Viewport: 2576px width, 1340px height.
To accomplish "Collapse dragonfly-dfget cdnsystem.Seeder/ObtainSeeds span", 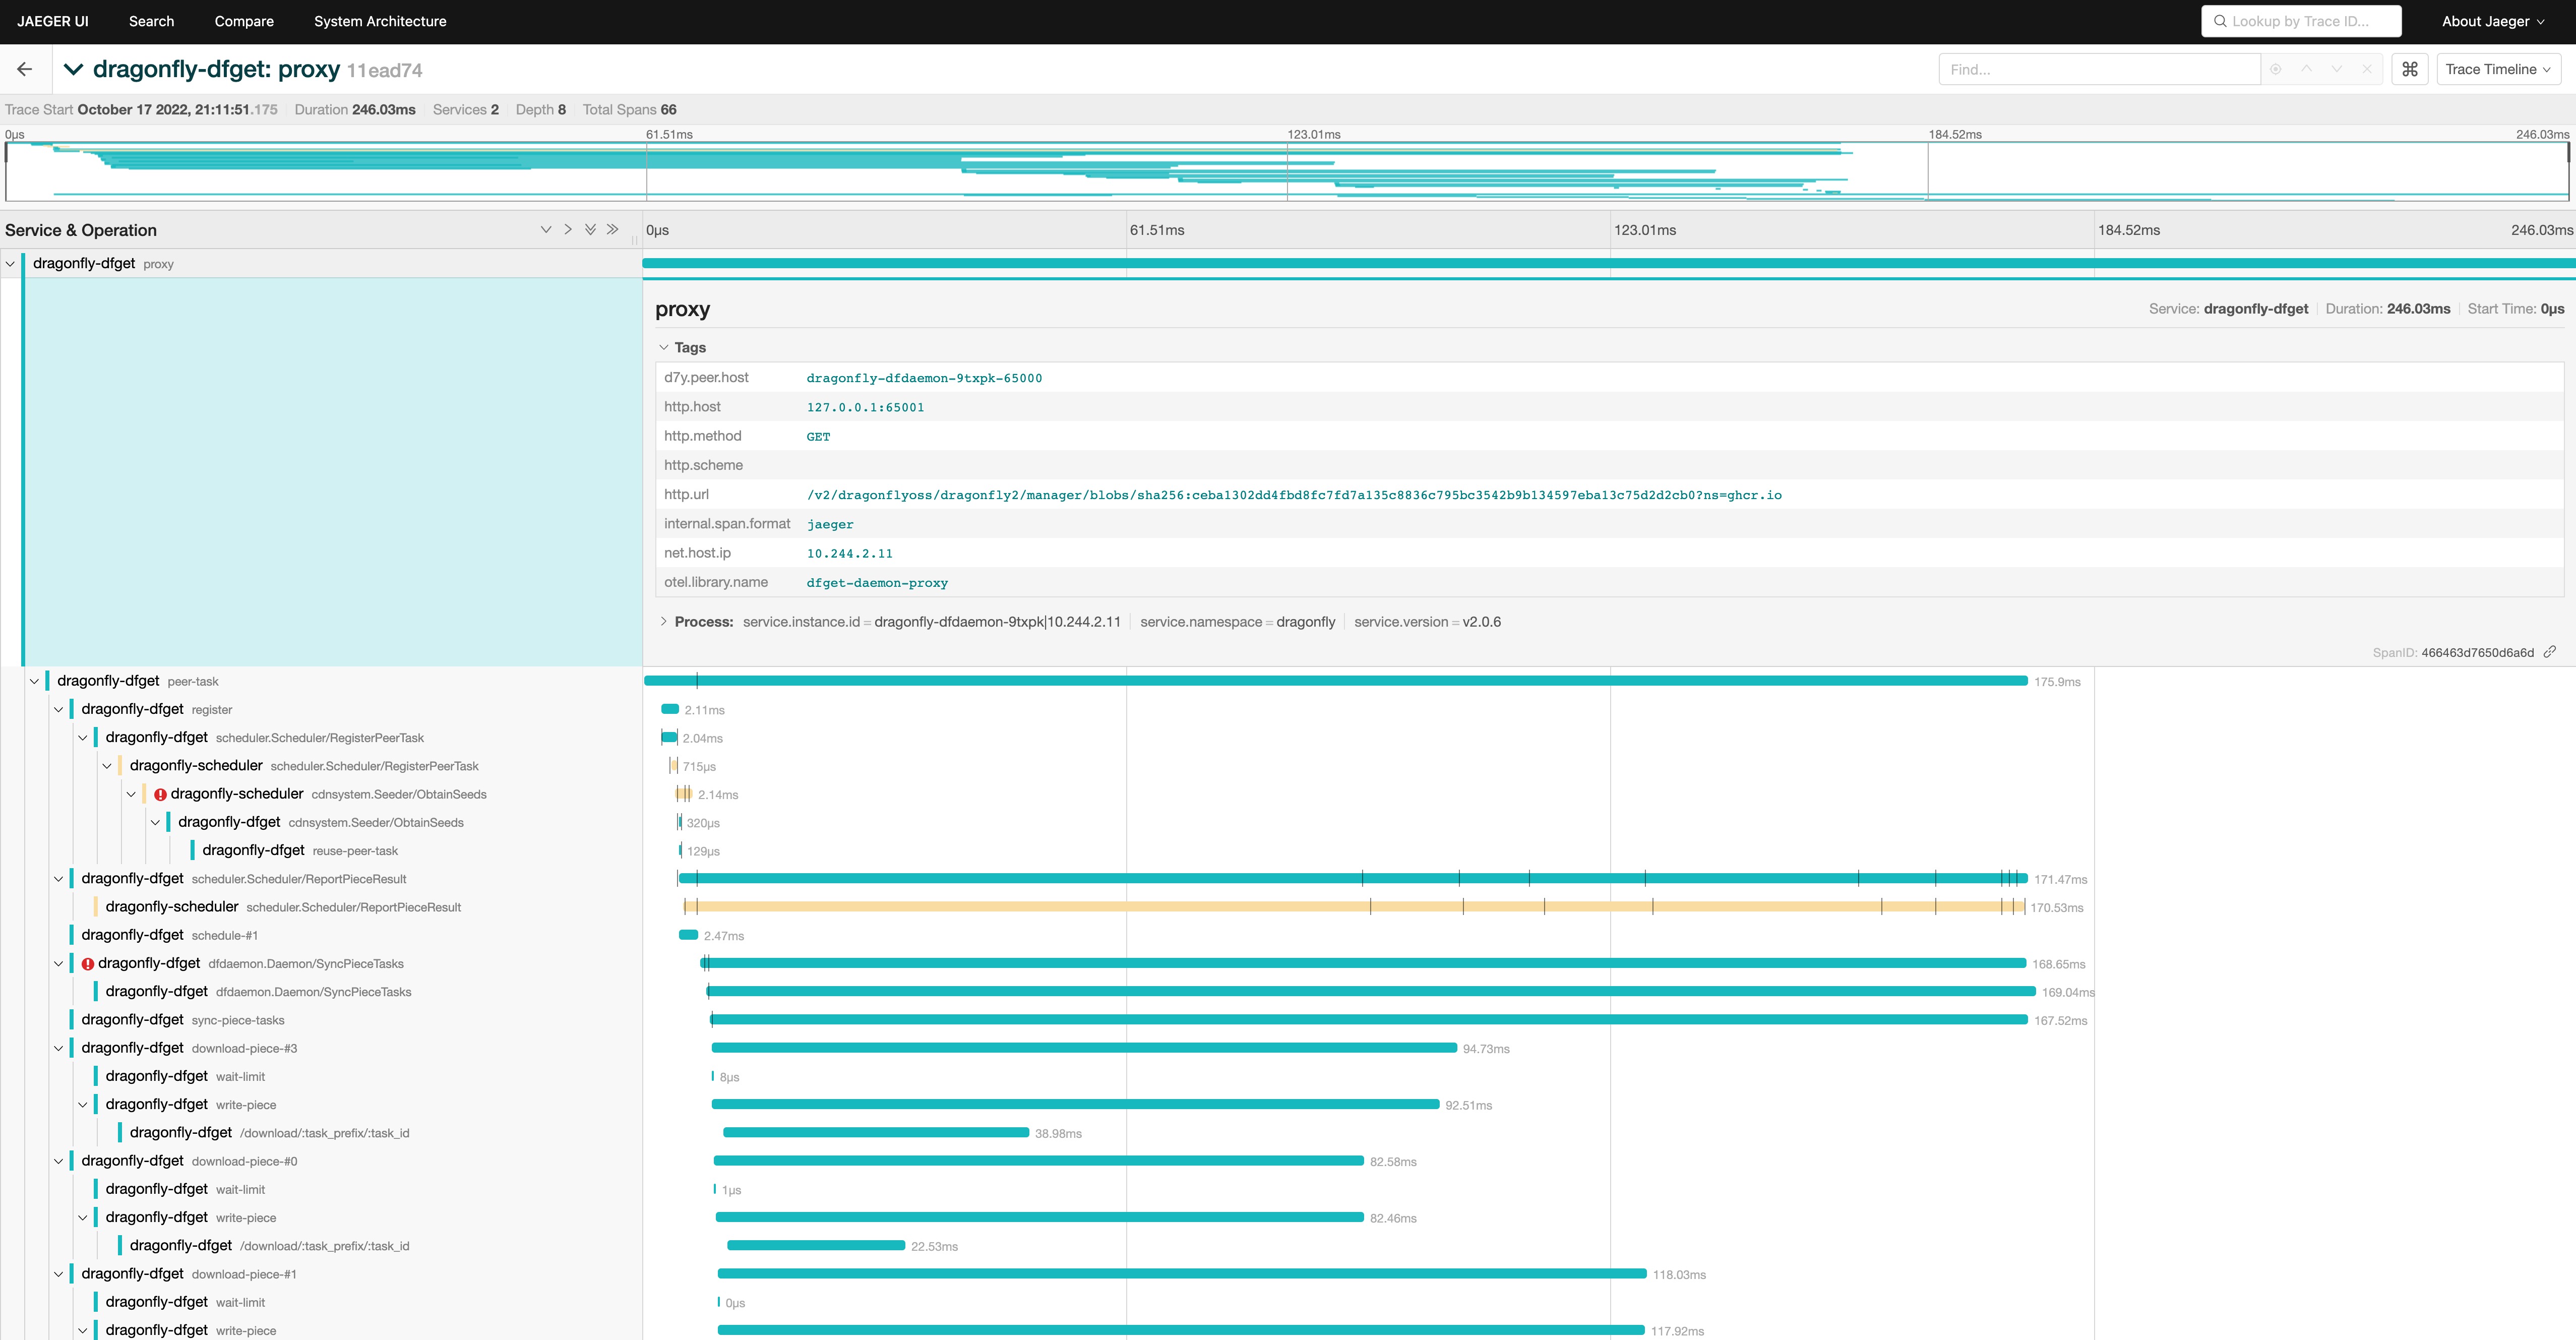I will click(155, 822).
